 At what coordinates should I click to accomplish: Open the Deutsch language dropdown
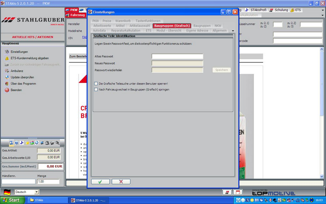pos(36,192)
